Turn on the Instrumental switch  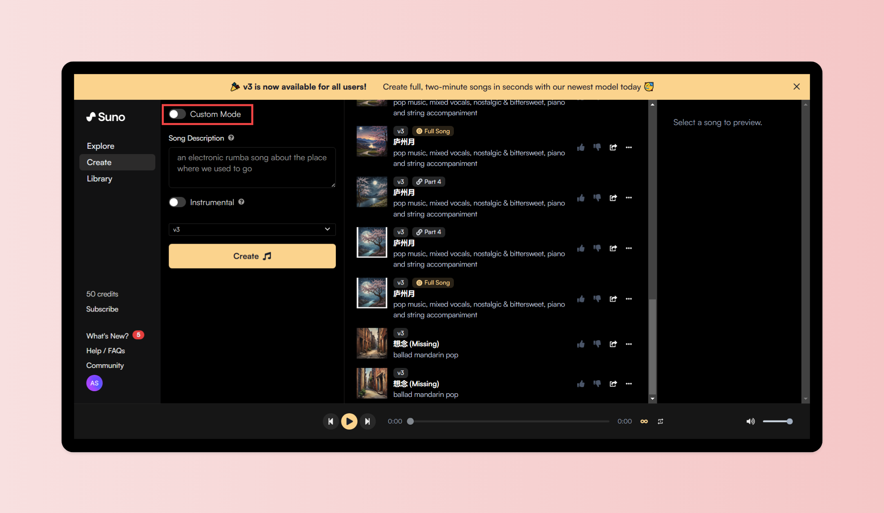[x=177, y=202]
